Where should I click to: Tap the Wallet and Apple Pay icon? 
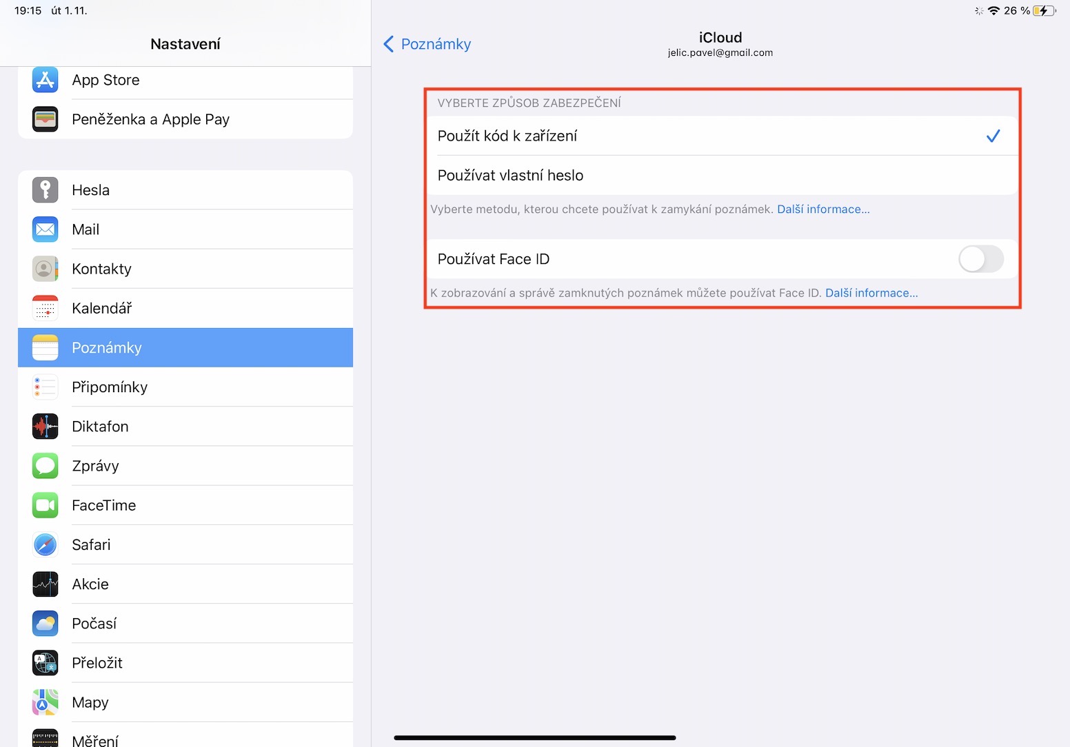click(x=45, y=119)
